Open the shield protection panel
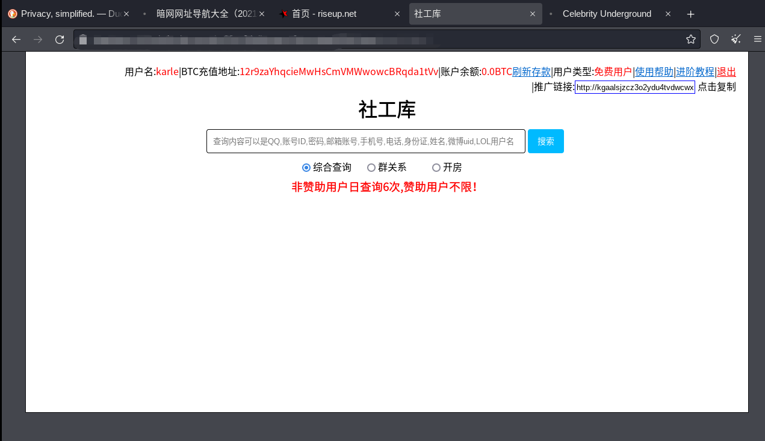 point(714,39)
